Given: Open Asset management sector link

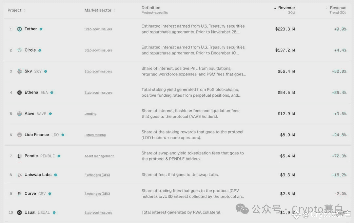Looking at the screenshot, I should click(99, 156).
